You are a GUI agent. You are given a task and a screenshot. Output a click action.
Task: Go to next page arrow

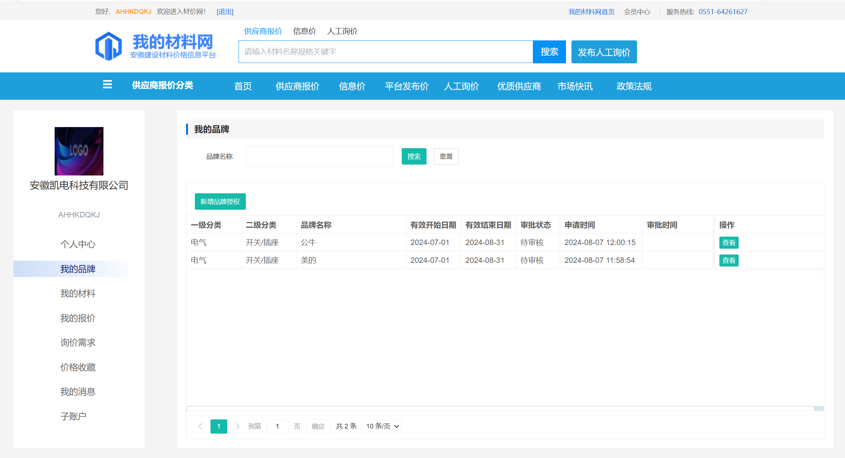(237, 426)
